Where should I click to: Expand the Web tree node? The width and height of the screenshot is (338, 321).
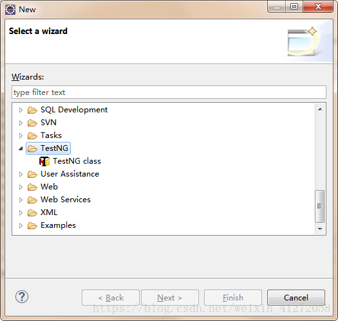pyautogui.click(x=21, y=187)
